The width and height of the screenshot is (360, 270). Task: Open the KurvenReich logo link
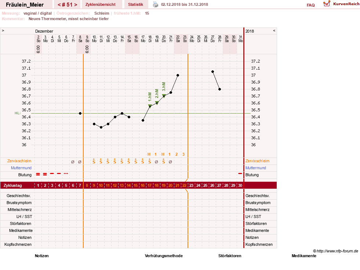coord(341,4)
